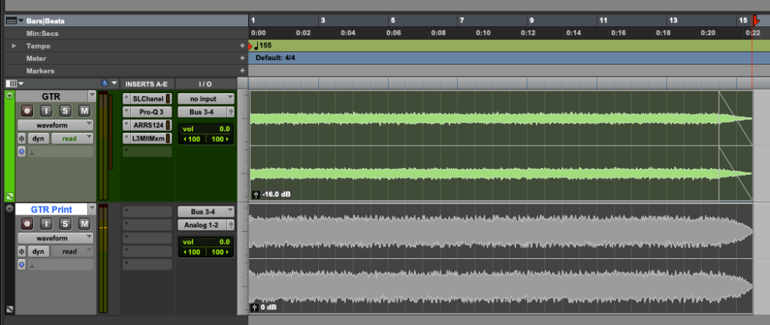
Task: Adjust the GTR left pan value 100
Action: pyautogui.click(x=192, y=139)
